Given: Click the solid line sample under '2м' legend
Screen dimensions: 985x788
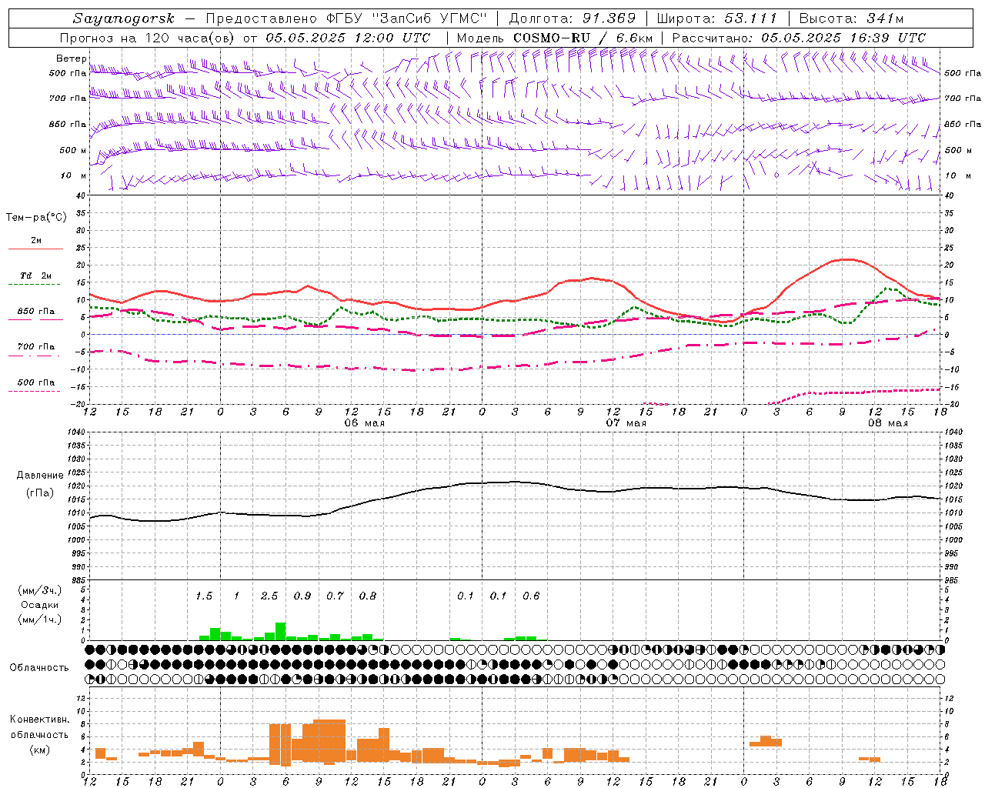Looking at the screenshot, I should click(x=35, y=249).
